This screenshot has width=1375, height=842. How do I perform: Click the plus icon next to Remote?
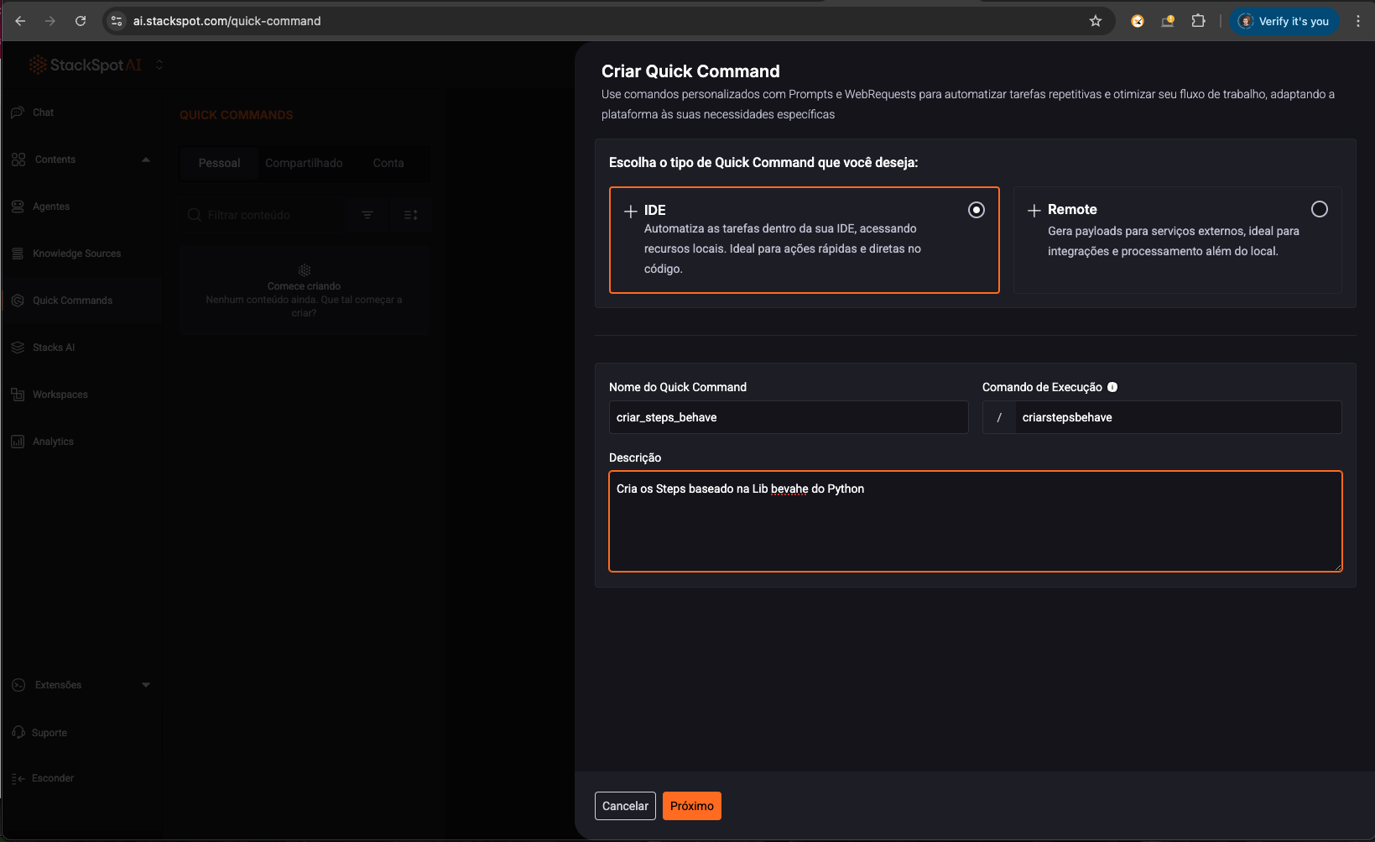pyautogui.click(x=1034, y=211)
